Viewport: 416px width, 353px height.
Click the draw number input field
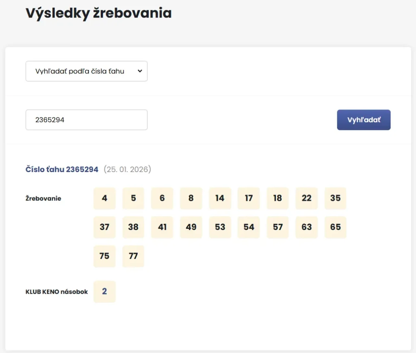tap(86, 120)
